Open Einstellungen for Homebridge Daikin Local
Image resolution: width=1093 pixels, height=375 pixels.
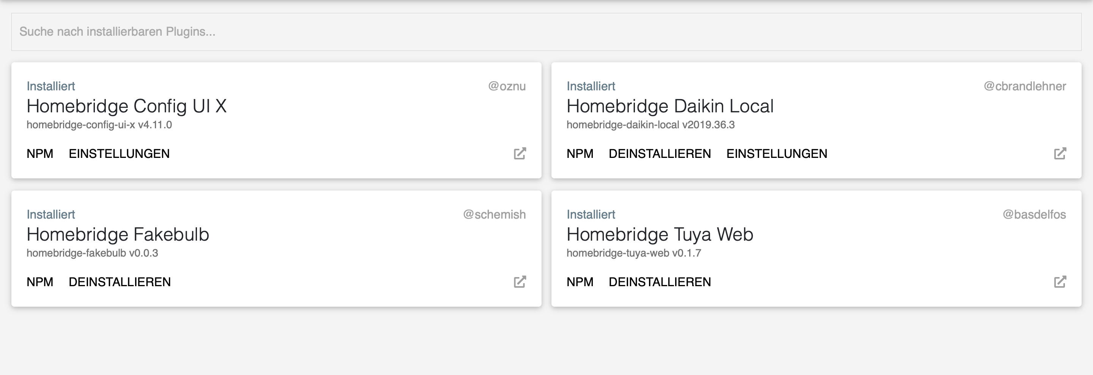[777, 154]
